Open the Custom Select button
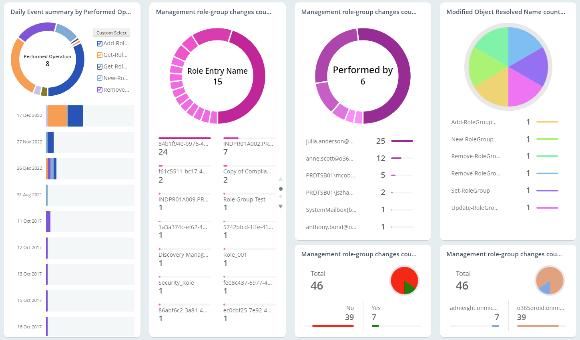580x340 pixels. tap(111, 33)
